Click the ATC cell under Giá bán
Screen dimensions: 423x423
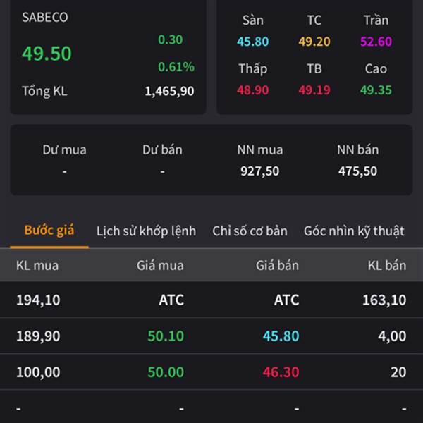click(x=286, y=300)
